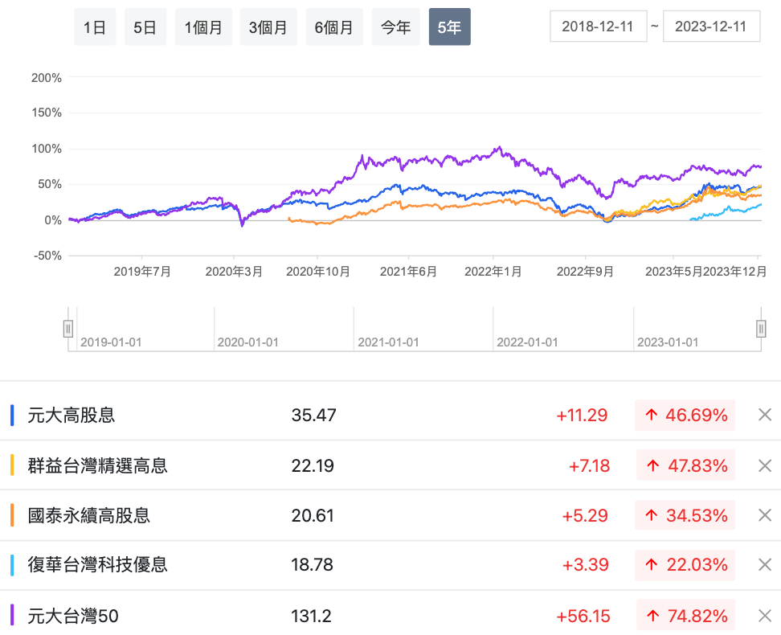Click the yellow color marker for 群益台灣精選高息
781x635 pixels.
tap(12, 465)
